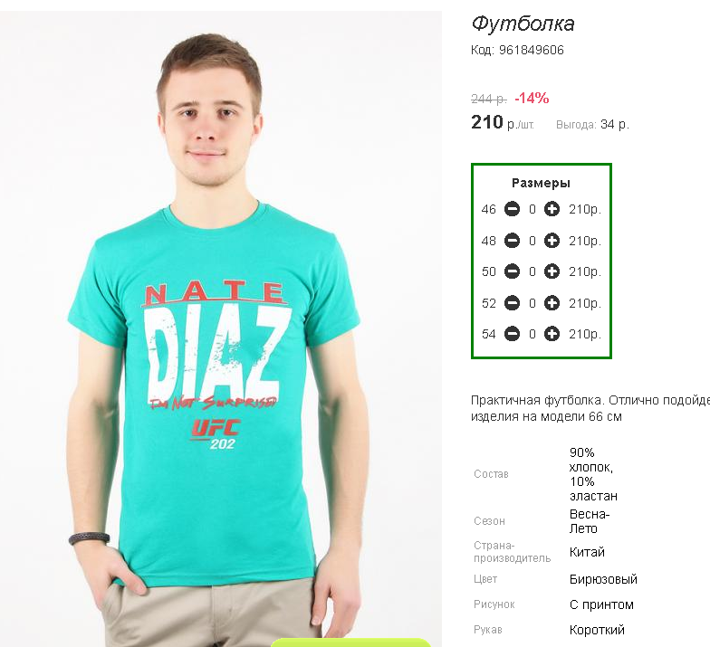
Task: Click the quantity value for size 46
Action: coord(532,209)
